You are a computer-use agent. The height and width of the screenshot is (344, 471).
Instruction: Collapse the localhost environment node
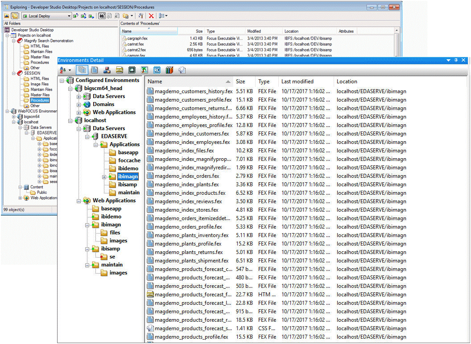tap(70, 120)
